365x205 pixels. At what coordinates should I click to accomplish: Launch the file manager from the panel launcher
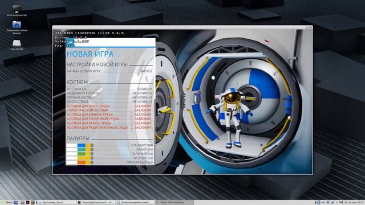click(x=23, y=203)
